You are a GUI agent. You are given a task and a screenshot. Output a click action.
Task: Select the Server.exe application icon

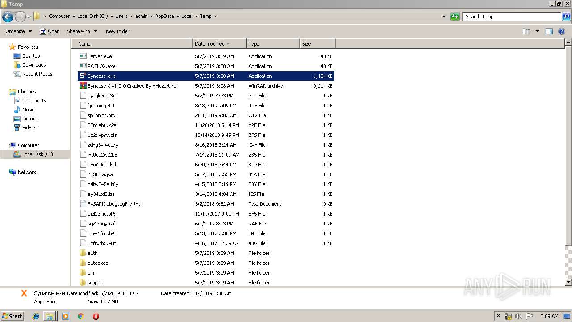click(83, 56)
